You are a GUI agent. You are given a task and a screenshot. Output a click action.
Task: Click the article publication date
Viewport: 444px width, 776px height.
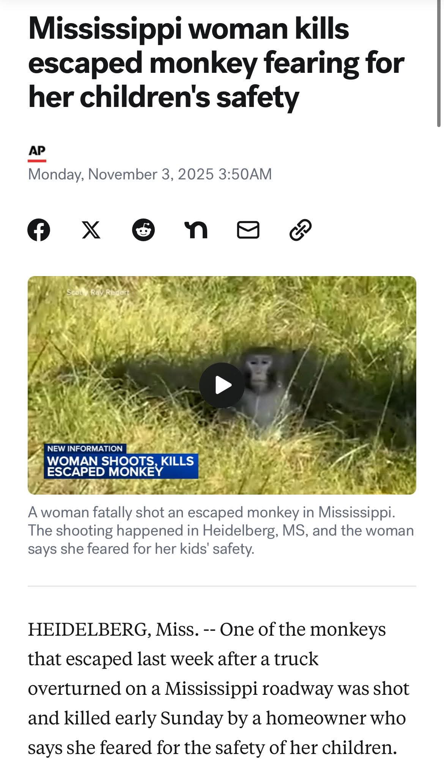coord(150,174)
